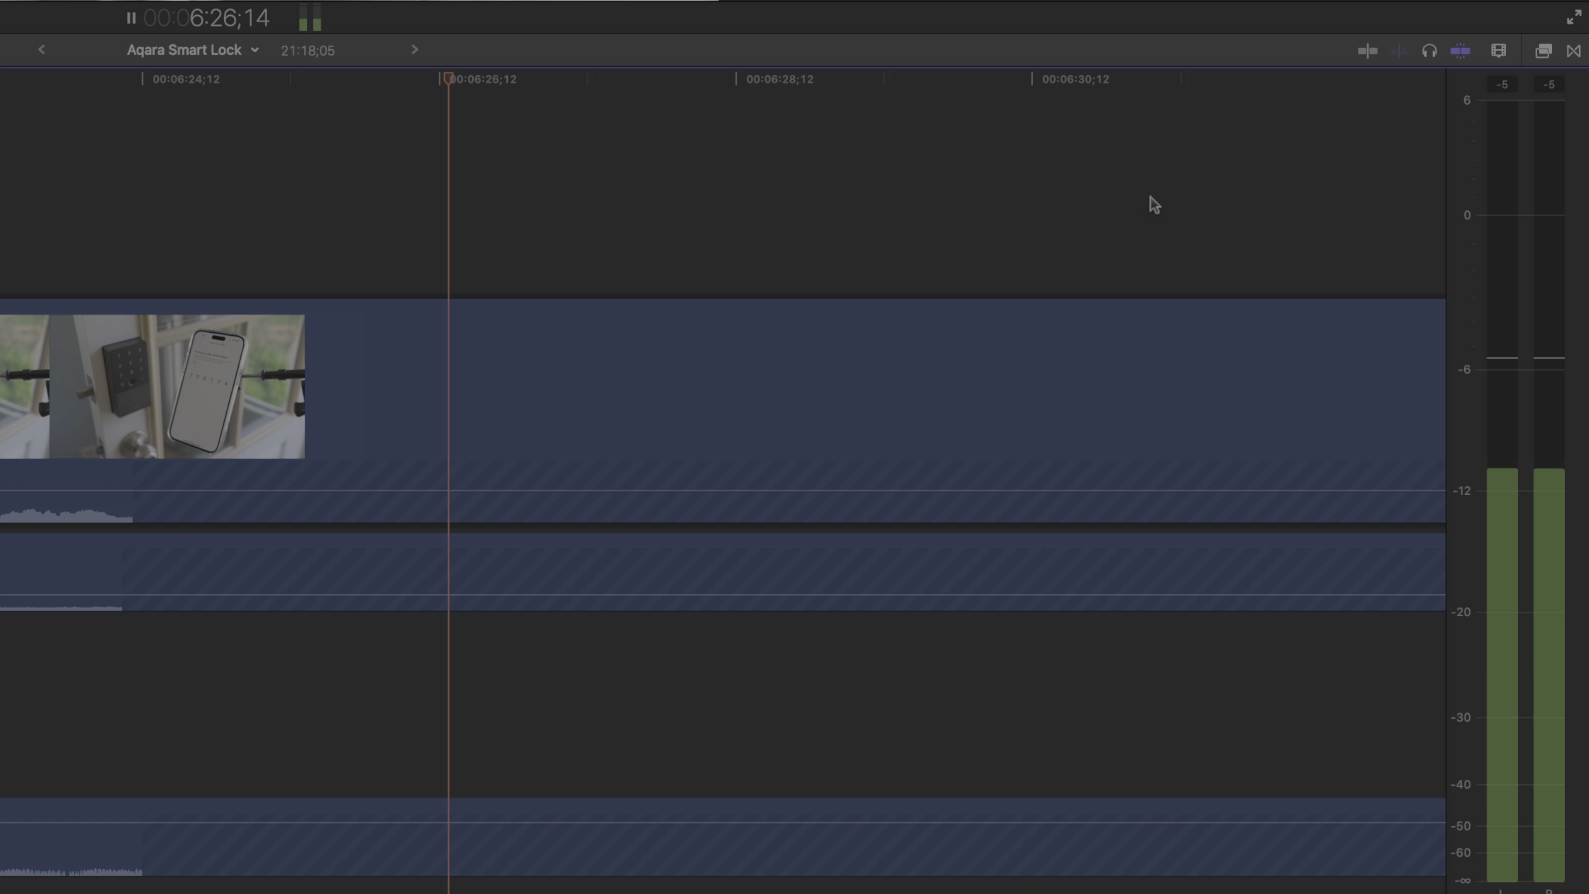
Task: Click the ruler at 00:06:28;12
Action: tap(780, 79)
